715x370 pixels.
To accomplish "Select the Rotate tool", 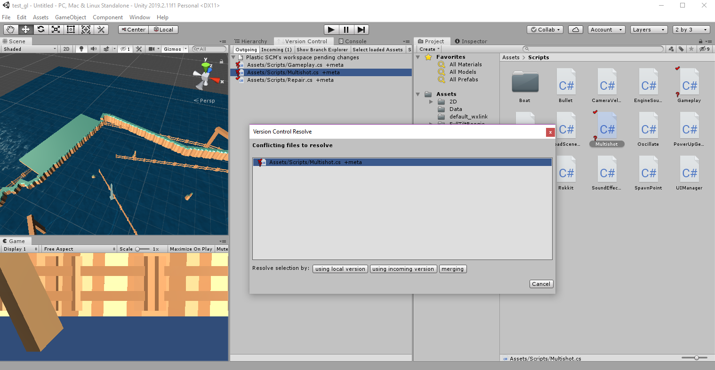I will click(41, 29).
